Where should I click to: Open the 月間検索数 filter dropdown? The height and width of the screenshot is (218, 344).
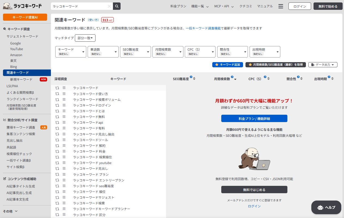[168, 52]
